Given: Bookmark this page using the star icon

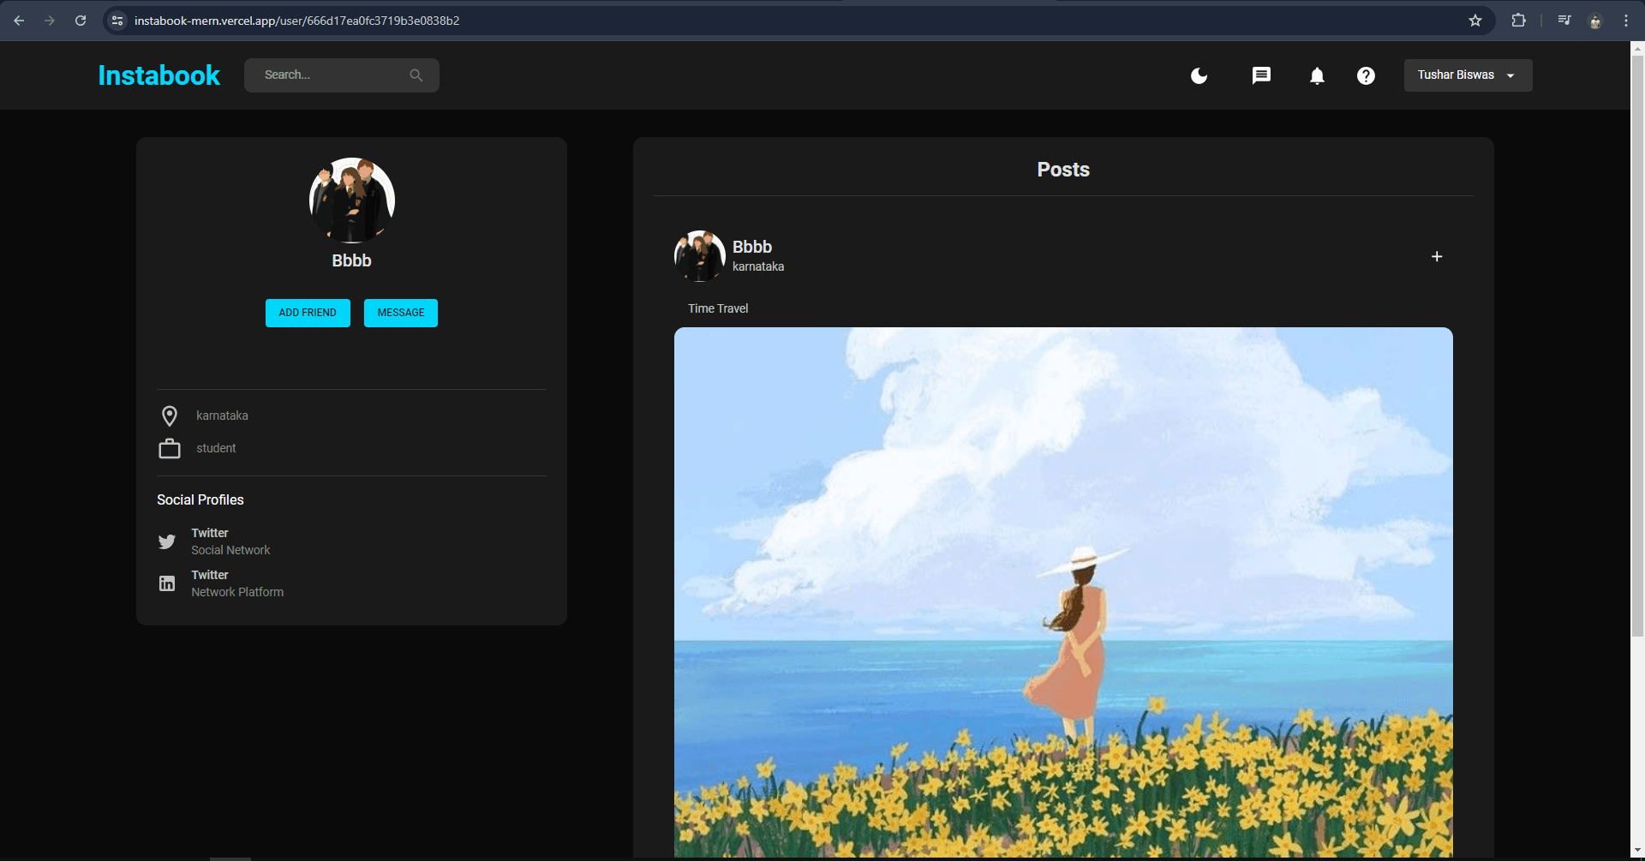Looking at the screenshot, I should click(1475, 21).
